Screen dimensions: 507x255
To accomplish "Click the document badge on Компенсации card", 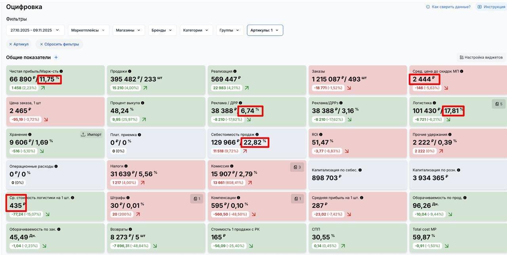I will (297, 199).
